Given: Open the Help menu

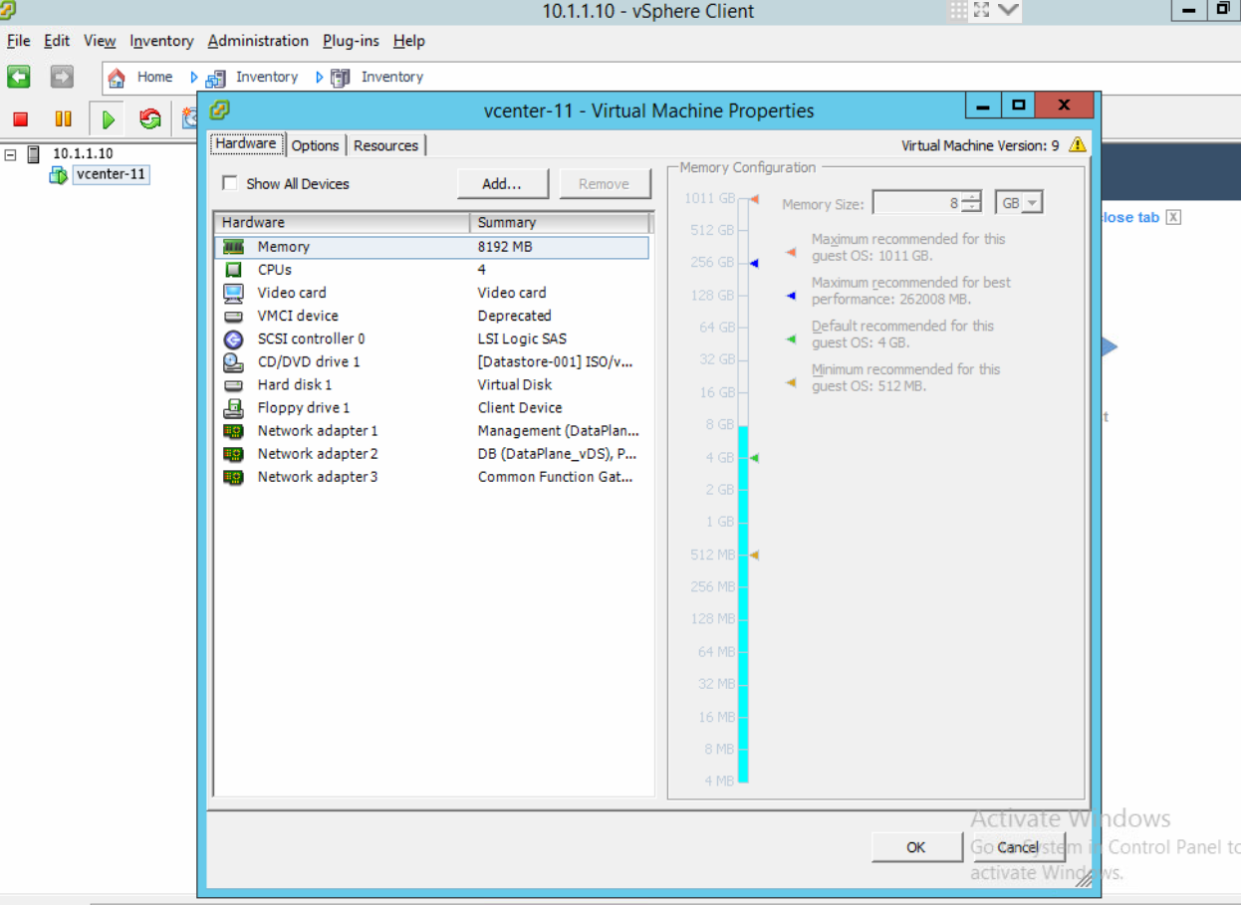Looking at the screenshot, I should pos(408,41).
